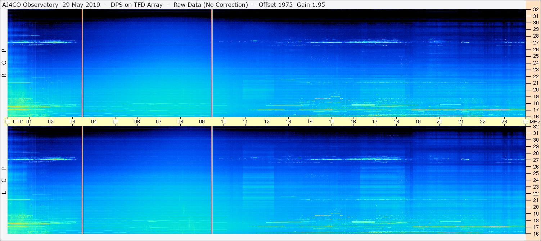Click LCP vertical marker line near 09:30

click(x=212, y=180)
